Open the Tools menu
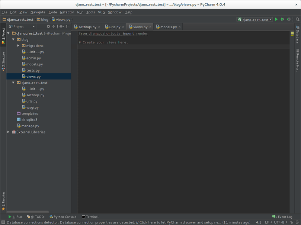 tap(91, 12)
